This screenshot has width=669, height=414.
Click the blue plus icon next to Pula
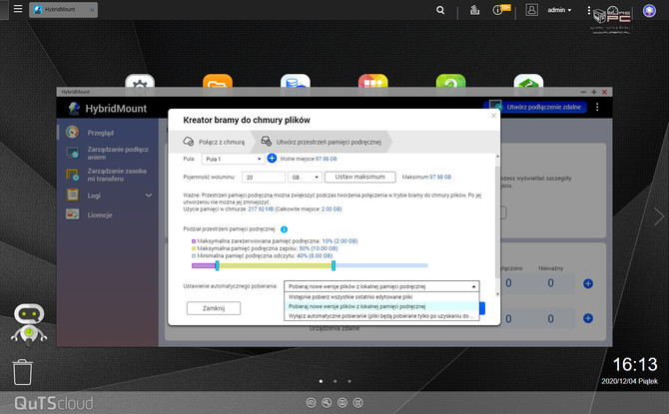272,159
